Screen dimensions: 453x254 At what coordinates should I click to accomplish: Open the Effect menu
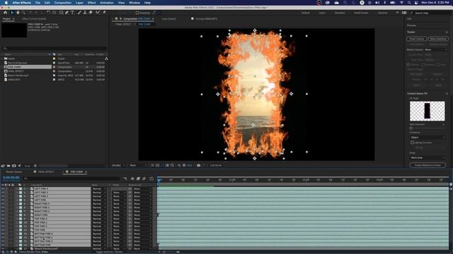[x=91, y=3]
